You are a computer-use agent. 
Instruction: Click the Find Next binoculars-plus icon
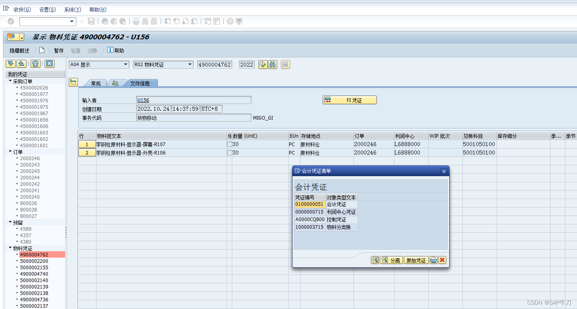click(154, 21)
